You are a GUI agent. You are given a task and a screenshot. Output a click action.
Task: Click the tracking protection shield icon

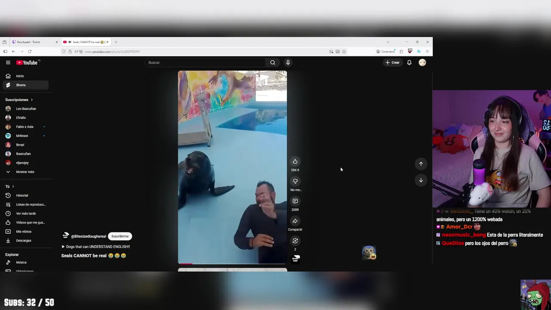coord(64,51)
